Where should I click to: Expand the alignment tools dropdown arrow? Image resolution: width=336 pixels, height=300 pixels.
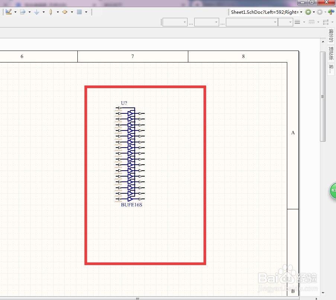click(x=29, y=12)
